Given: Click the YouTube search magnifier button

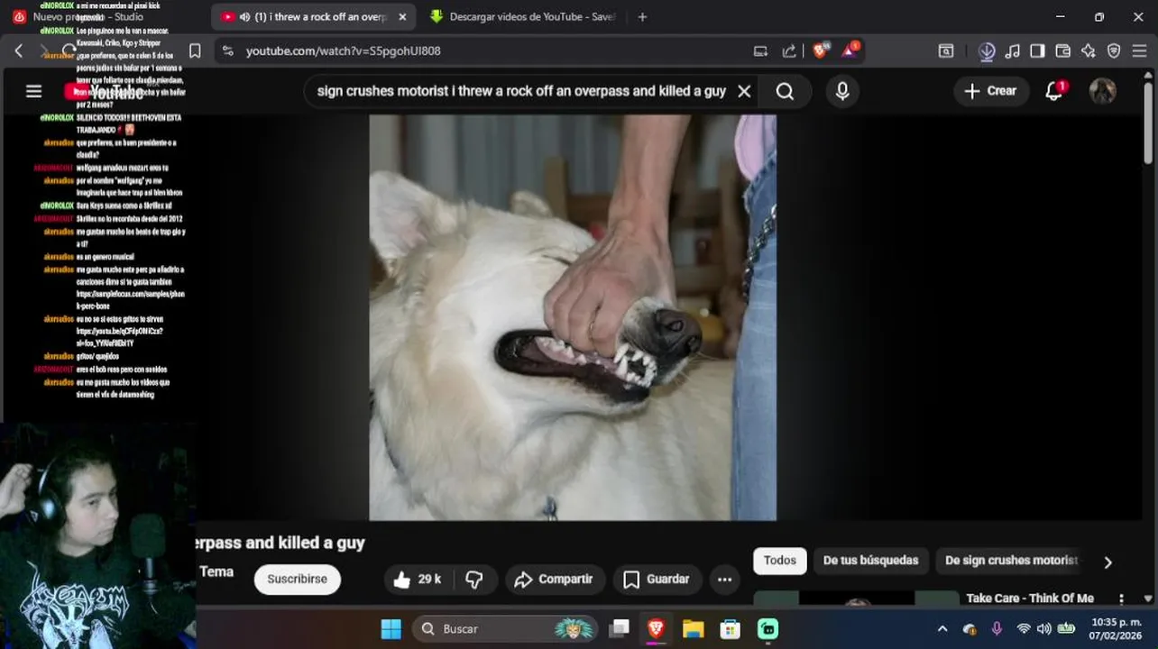Looking at the screenshot, I should [x=785, y=91].
